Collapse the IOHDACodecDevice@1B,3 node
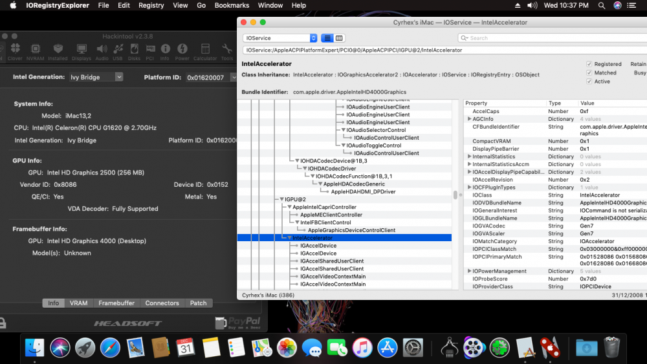 [x=297, y=161]
